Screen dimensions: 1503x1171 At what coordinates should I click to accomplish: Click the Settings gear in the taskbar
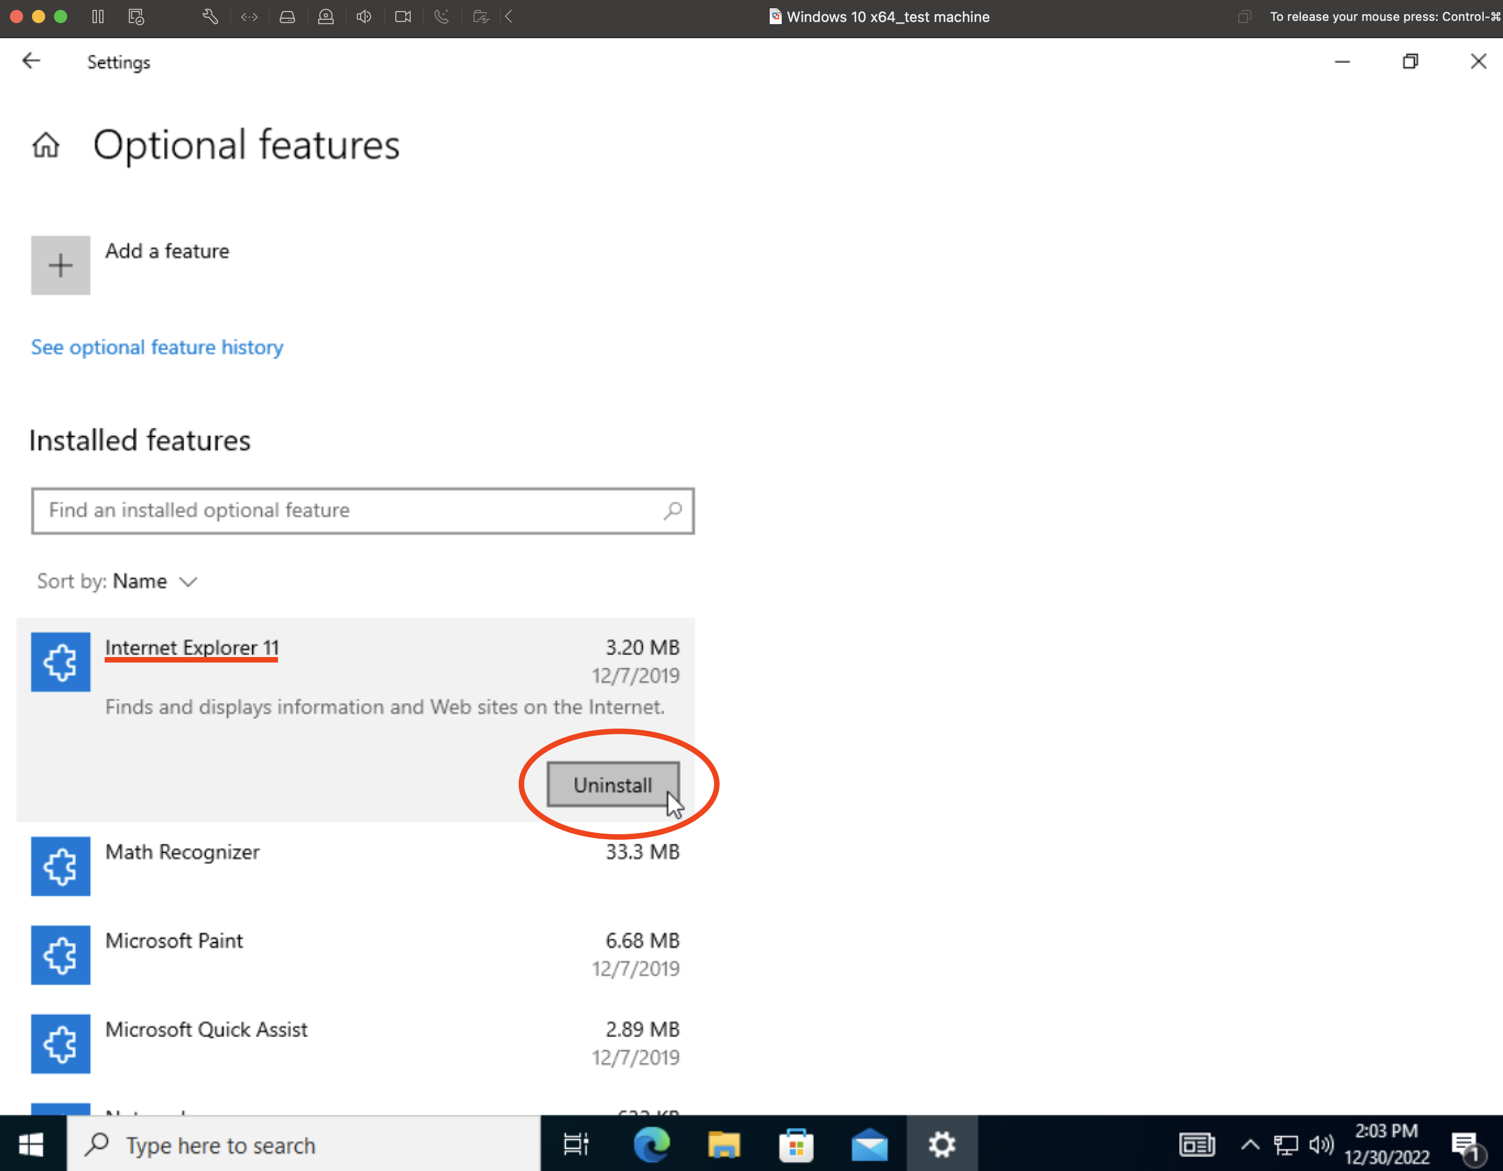tap(942, 1145)
